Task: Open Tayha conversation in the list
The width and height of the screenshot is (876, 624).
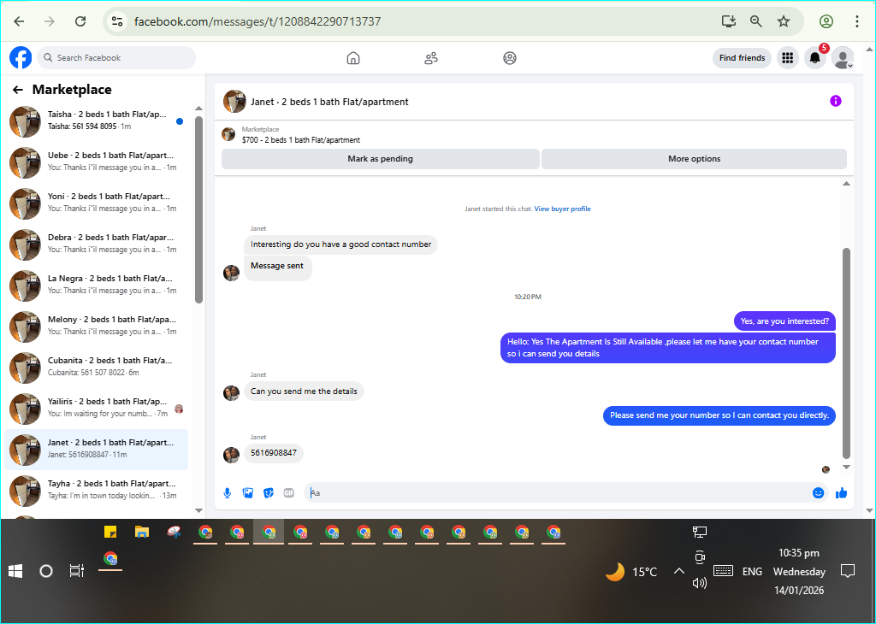Action: click(x=96, y=490)
